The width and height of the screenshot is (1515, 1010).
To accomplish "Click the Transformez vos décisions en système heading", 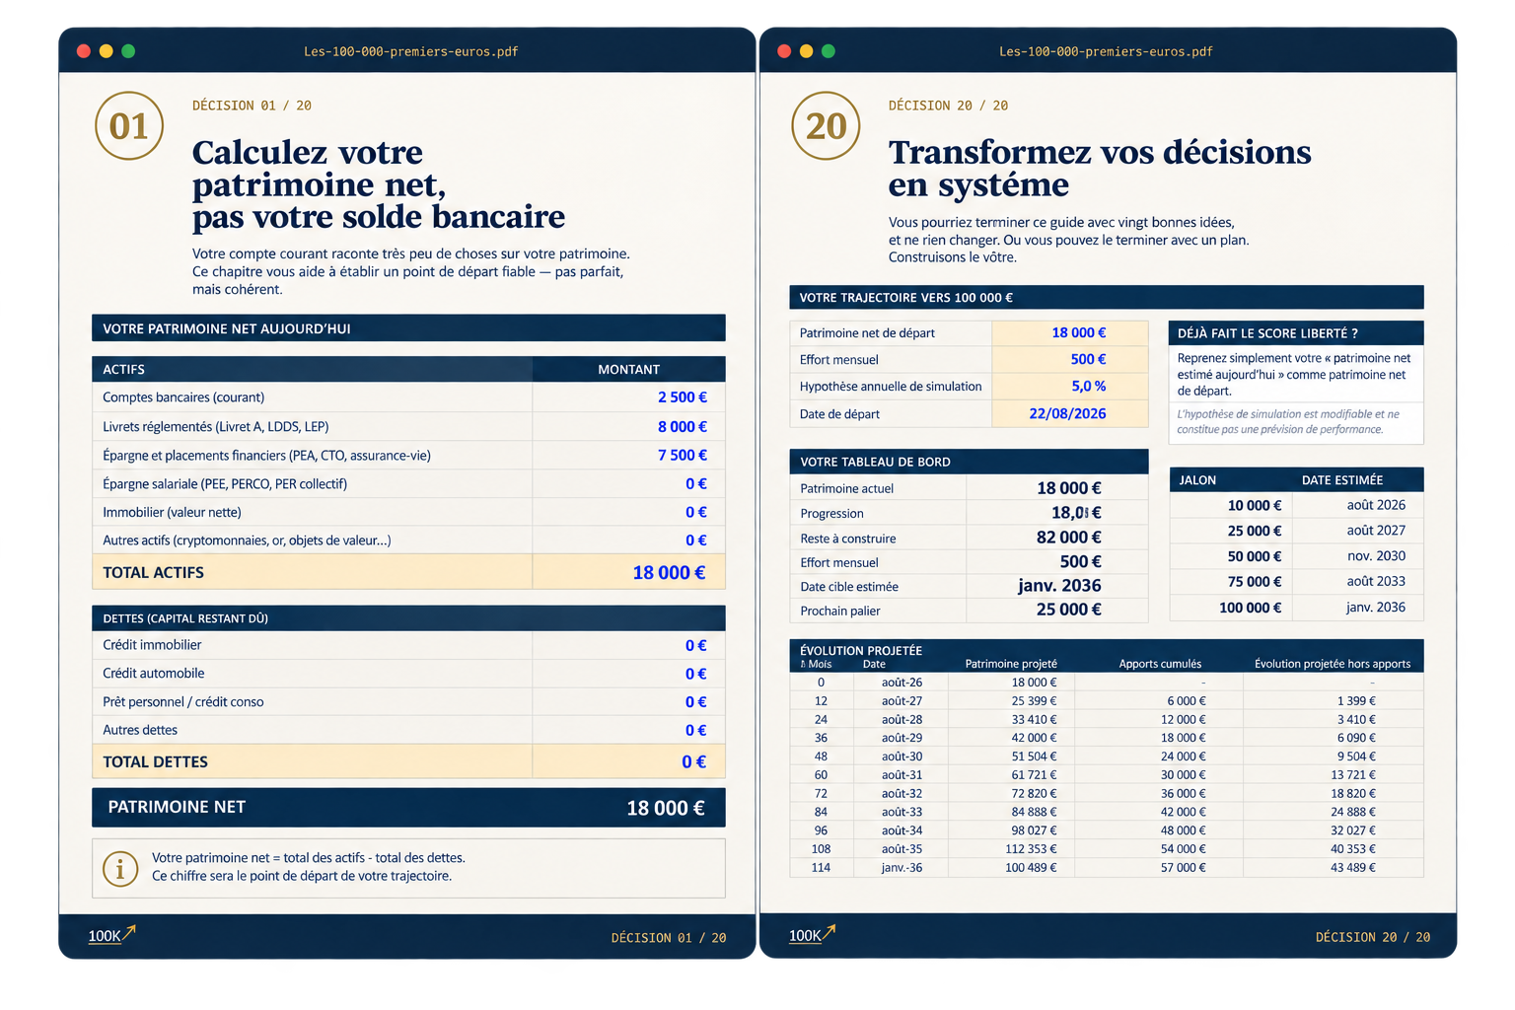I will tap(1100, 168).
